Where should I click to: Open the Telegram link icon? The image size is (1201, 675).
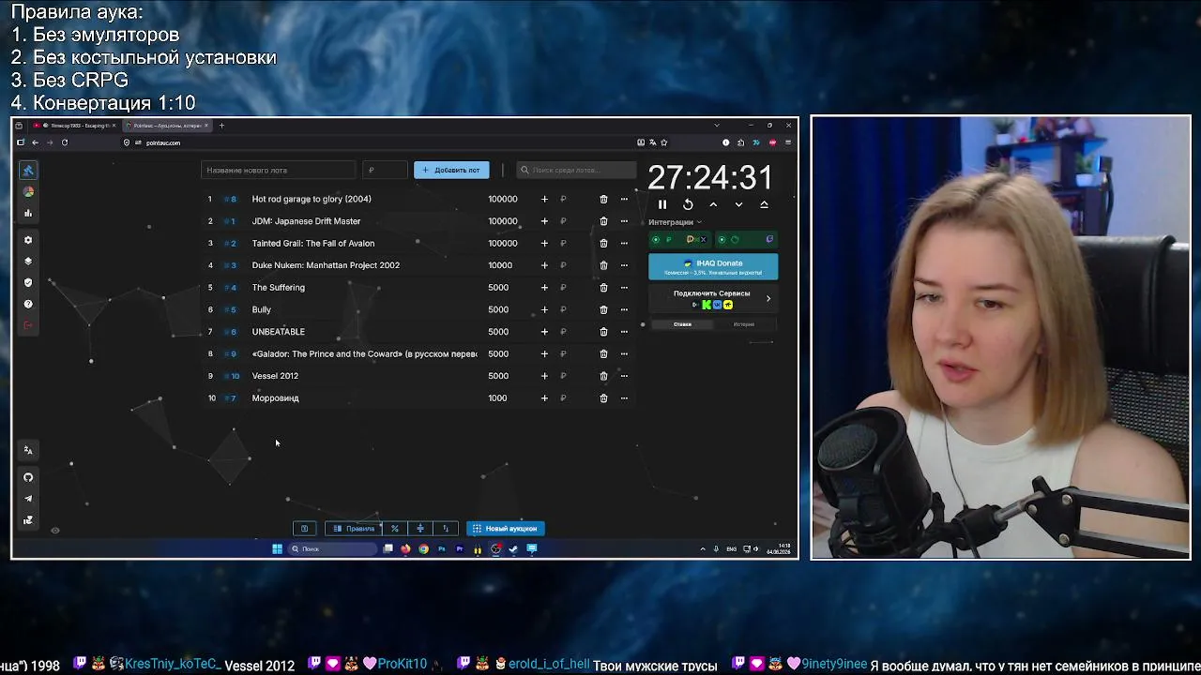[x=28, y=499]
